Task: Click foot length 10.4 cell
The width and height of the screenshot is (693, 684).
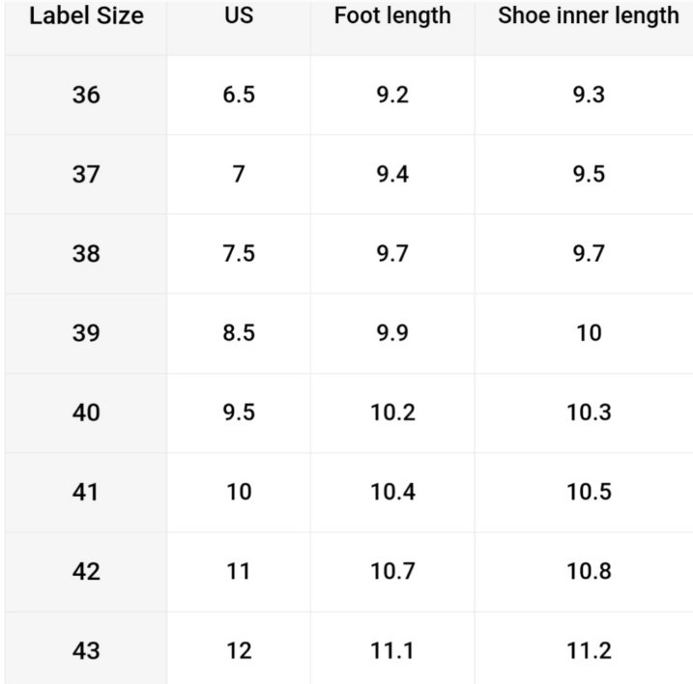Action: [x=392, y=493]
